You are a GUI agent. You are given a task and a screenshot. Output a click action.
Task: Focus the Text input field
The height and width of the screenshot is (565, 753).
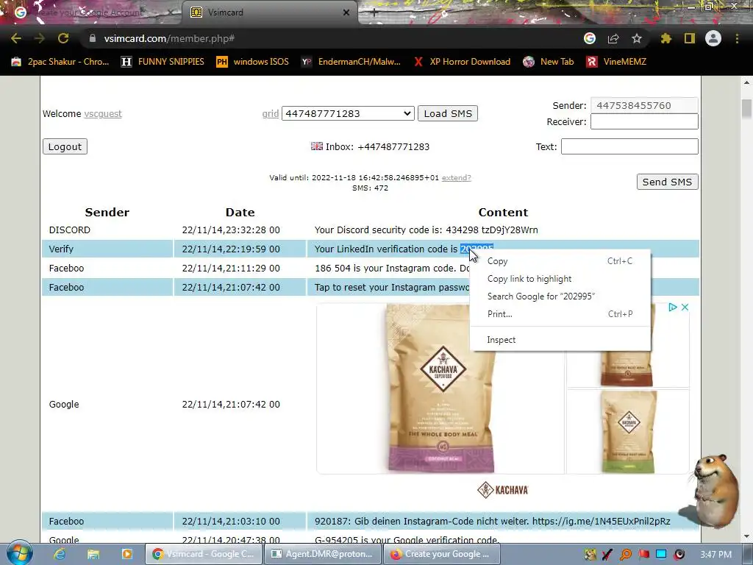click(x=629, y=146)
